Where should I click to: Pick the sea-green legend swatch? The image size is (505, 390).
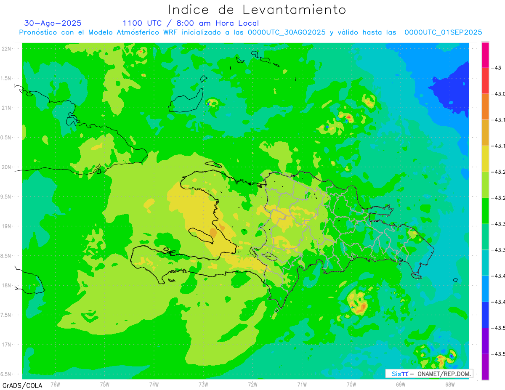[x=485, y=237]
